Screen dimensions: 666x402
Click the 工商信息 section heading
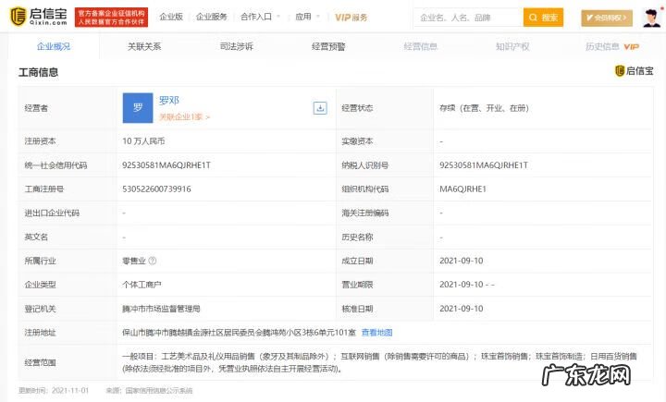[38, 72]
